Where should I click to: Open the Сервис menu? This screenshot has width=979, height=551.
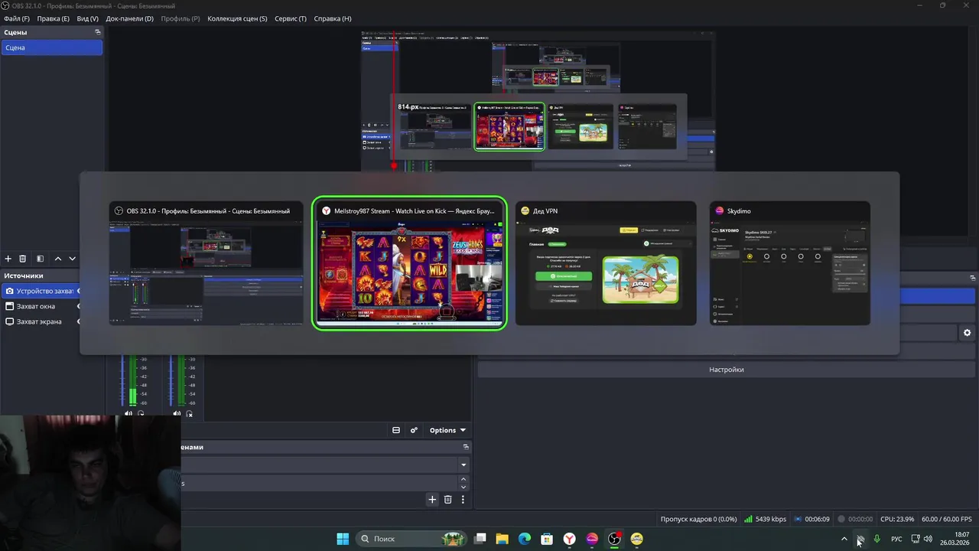[x=290, y=18]
